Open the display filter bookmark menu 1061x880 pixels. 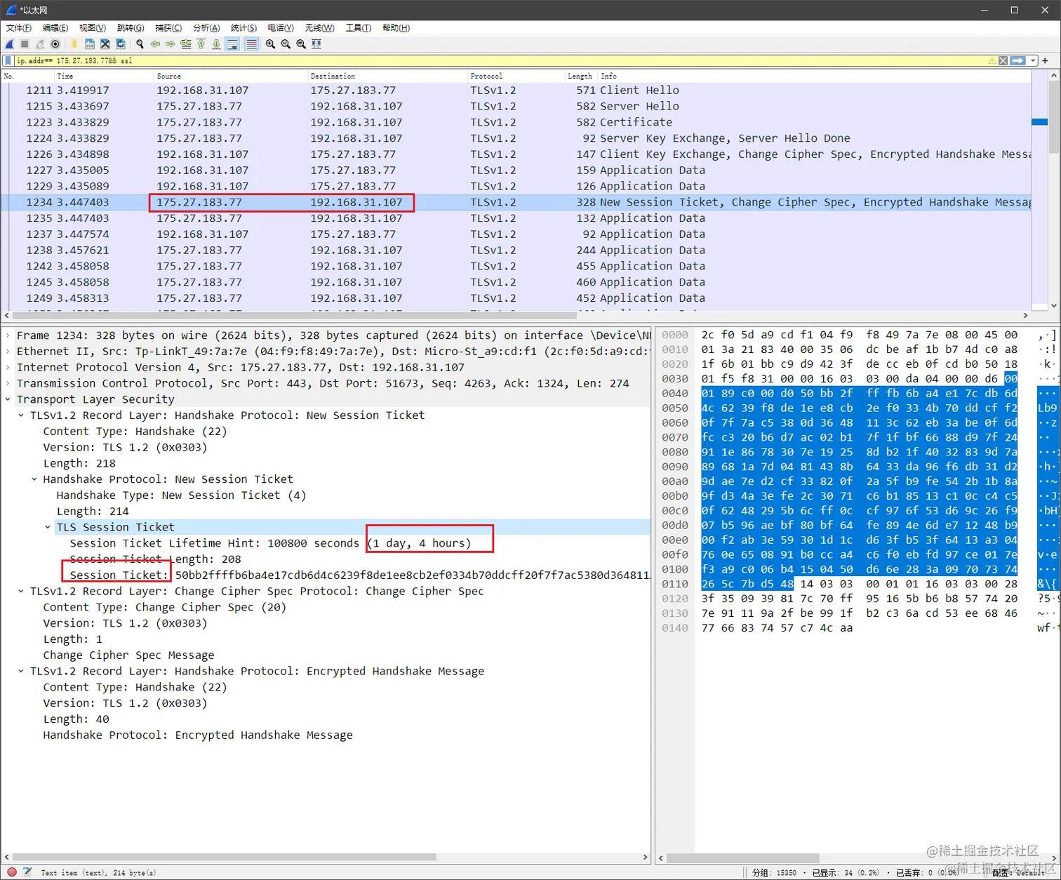8,61
